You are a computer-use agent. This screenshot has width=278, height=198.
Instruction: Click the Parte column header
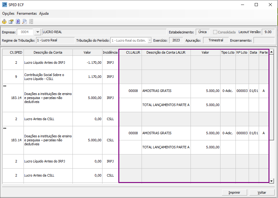click(x=264, y=52)
